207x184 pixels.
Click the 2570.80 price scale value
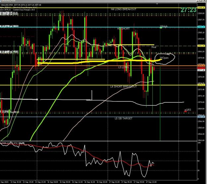point(201,102)
